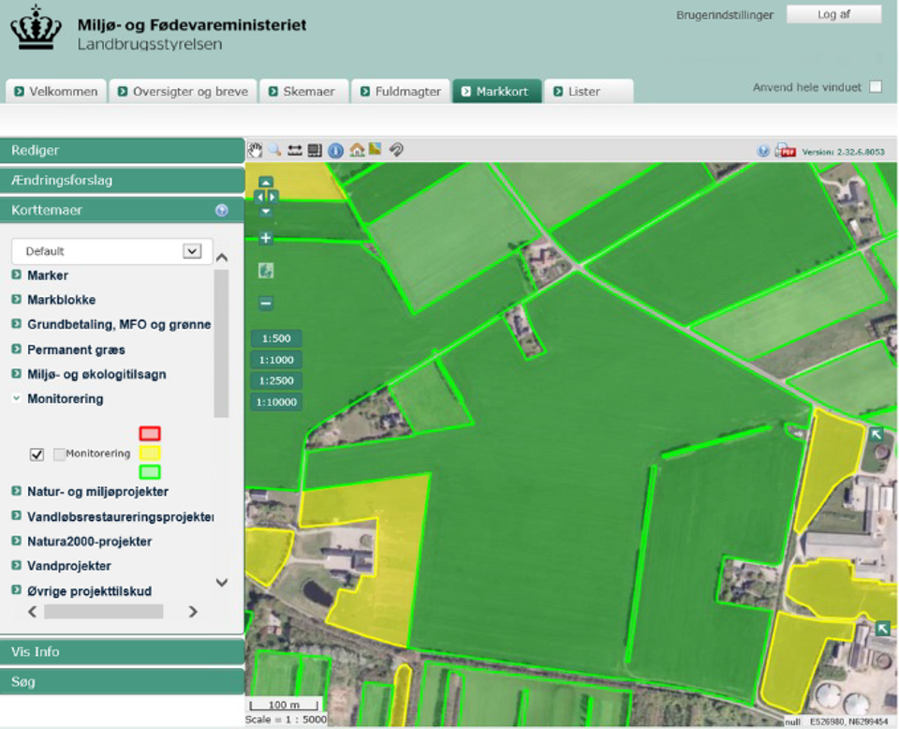Uncheck the Monitorering layer checkbox
The image size is (899, 729).
[37, 454]
